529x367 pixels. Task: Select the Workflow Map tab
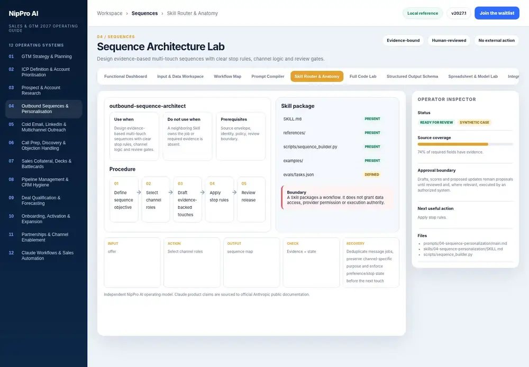pos(227,76)
